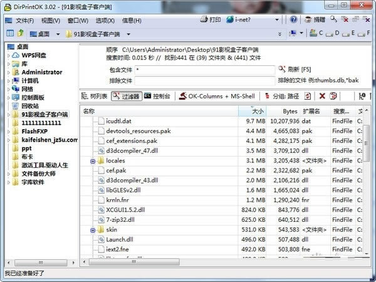
Task: Expand the skin folder in file list
Action: point(93,230)
